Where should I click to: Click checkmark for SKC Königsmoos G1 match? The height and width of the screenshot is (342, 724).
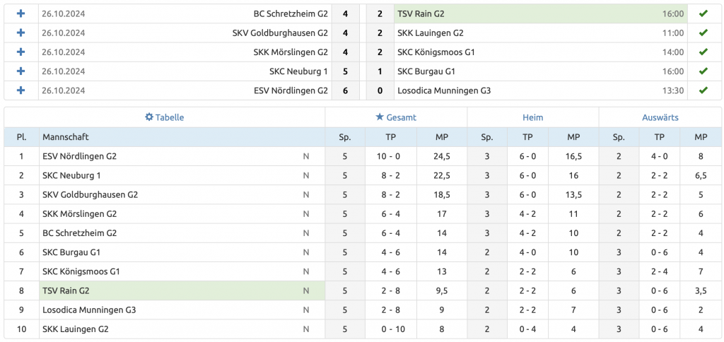[x=703, y=52]
